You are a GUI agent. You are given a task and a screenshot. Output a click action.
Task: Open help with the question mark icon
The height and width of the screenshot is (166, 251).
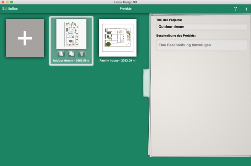click(236, 9)
